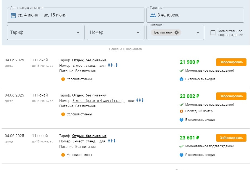This screenshot has width=250, height=170.
Task: Click the tourists people icon
Action: click(153, 15)
